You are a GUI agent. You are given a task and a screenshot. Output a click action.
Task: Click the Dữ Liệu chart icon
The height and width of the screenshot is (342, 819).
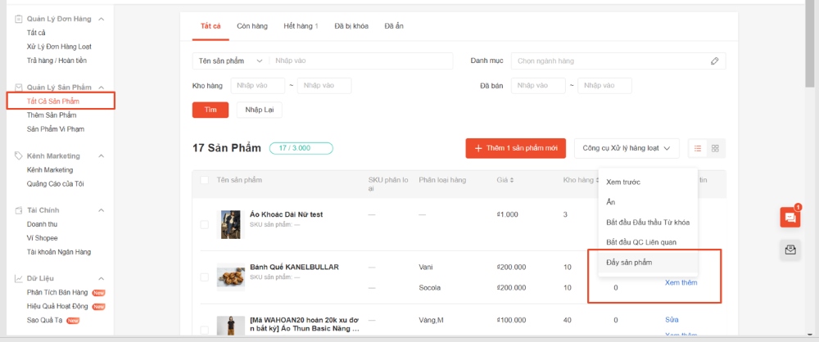[x=18, y=278]
